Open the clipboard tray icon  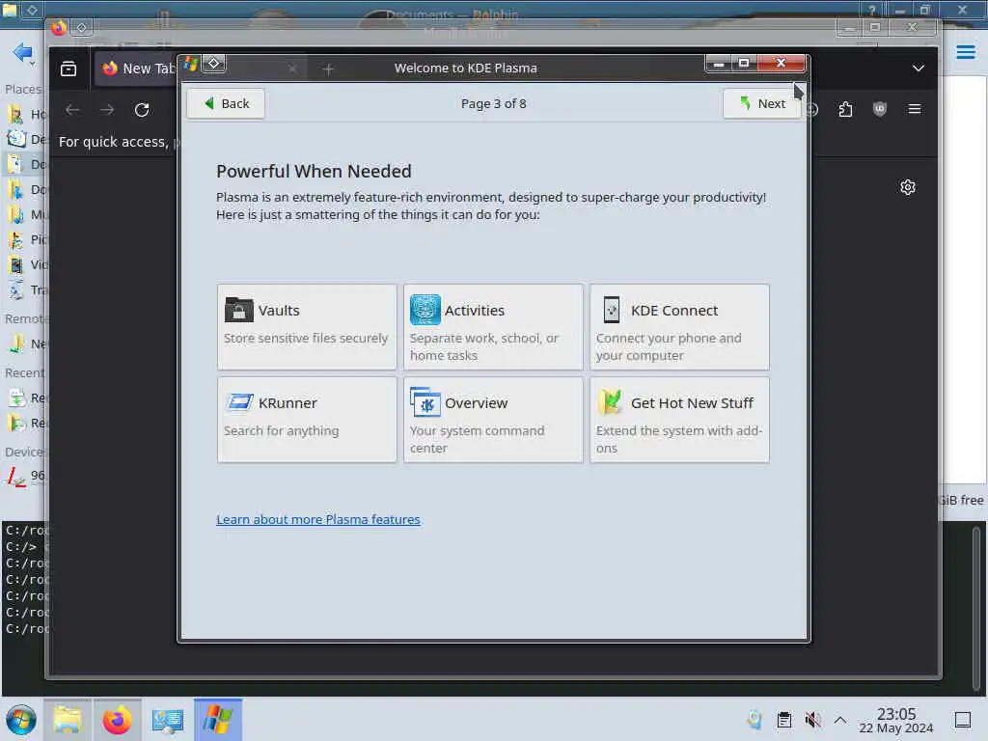click(x=783, y=720)
